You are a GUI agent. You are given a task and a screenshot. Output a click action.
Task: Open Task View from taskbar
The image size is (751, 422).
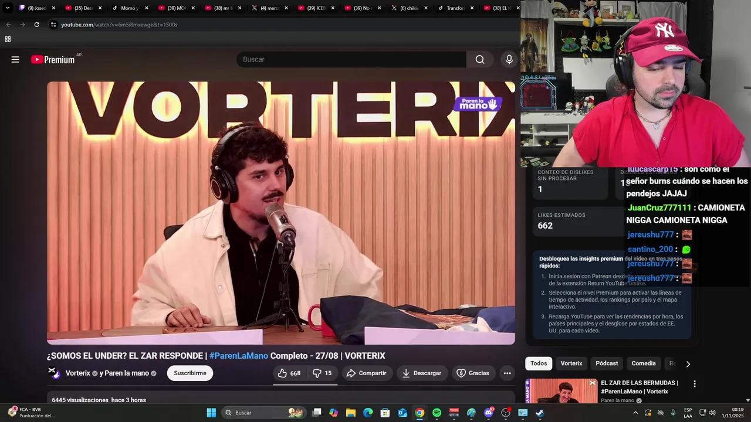[317, 413]
